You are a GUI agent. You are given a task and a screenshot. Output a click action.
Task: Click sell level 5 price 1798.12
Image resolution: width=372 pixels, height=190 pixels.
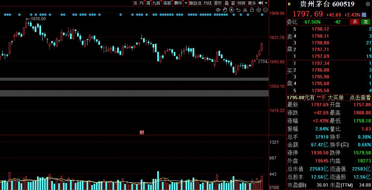320,29
